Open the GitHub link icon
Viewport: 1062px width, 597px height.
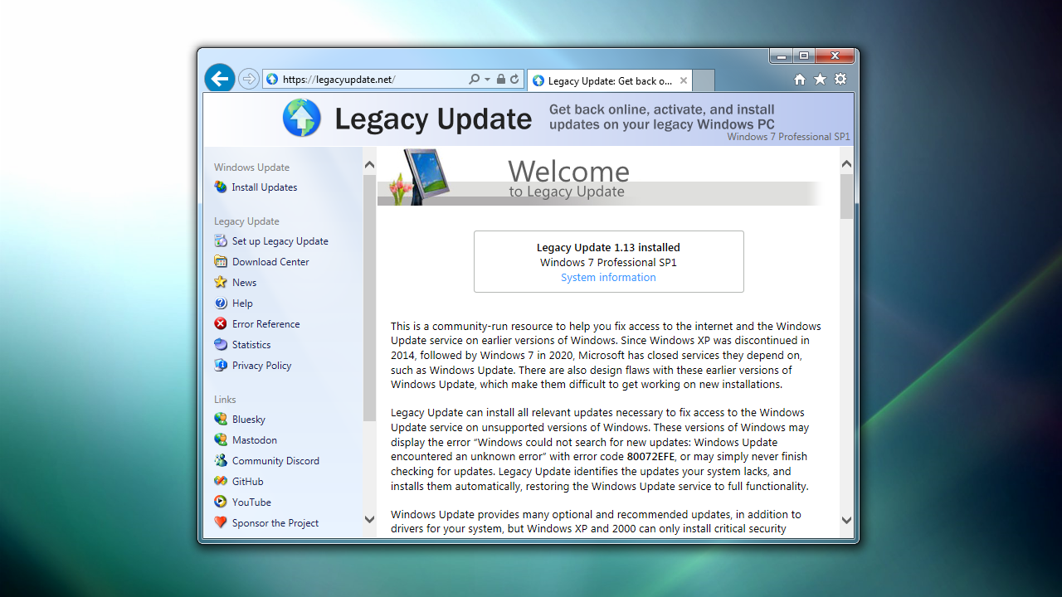click(x=220, y=481)
